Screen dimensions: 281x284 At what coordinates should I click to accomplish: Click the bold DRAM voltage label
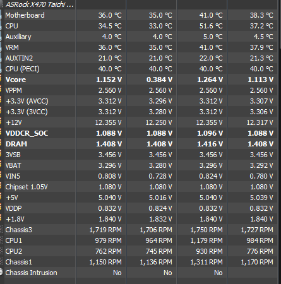(x=16, y=144)
